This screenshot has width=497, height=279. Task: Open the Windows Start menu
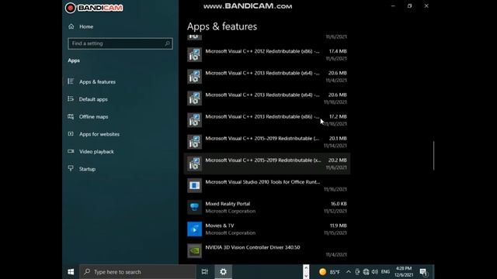71,272
